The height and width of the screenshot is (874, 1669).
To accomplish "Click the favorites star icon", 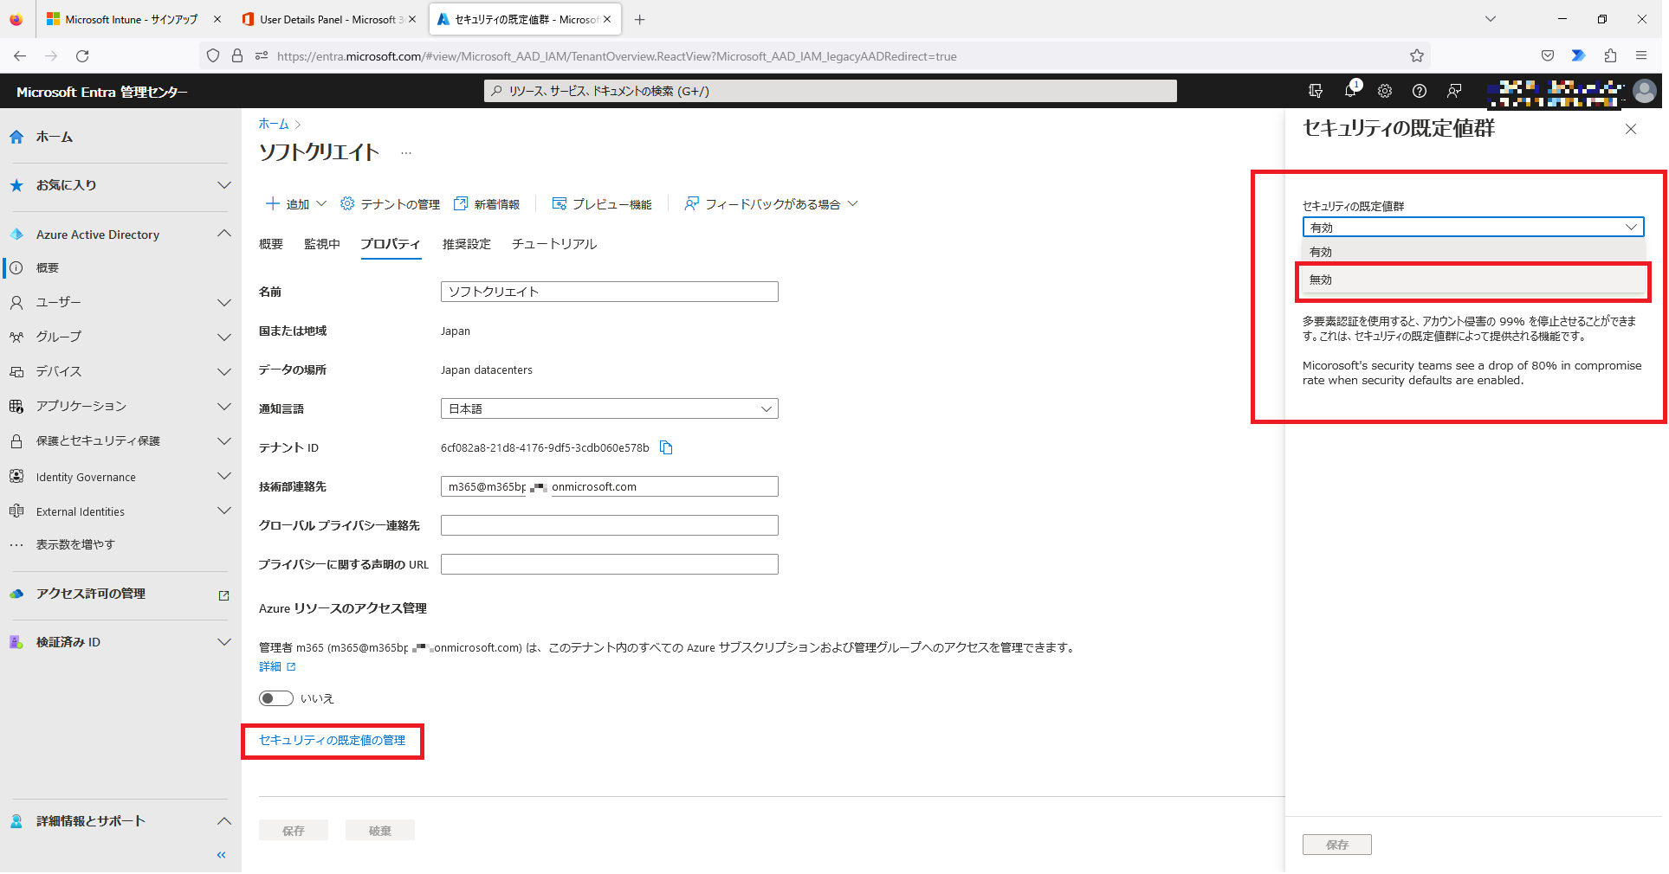I will pos(16,185).
